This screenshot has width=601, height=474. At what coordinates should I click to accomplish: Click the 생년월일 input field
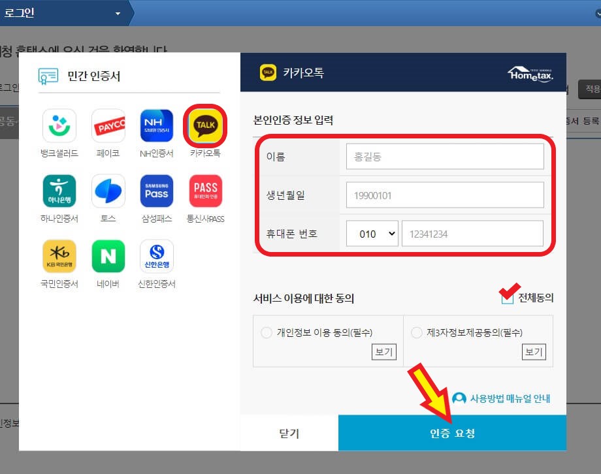(445, 195)
